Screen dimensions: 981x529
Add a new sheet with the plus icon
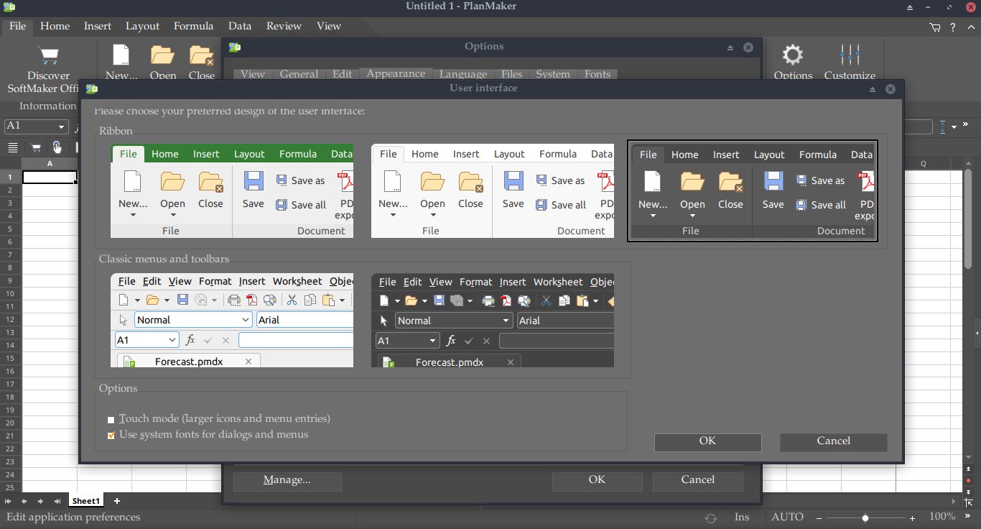pos(117,501)
